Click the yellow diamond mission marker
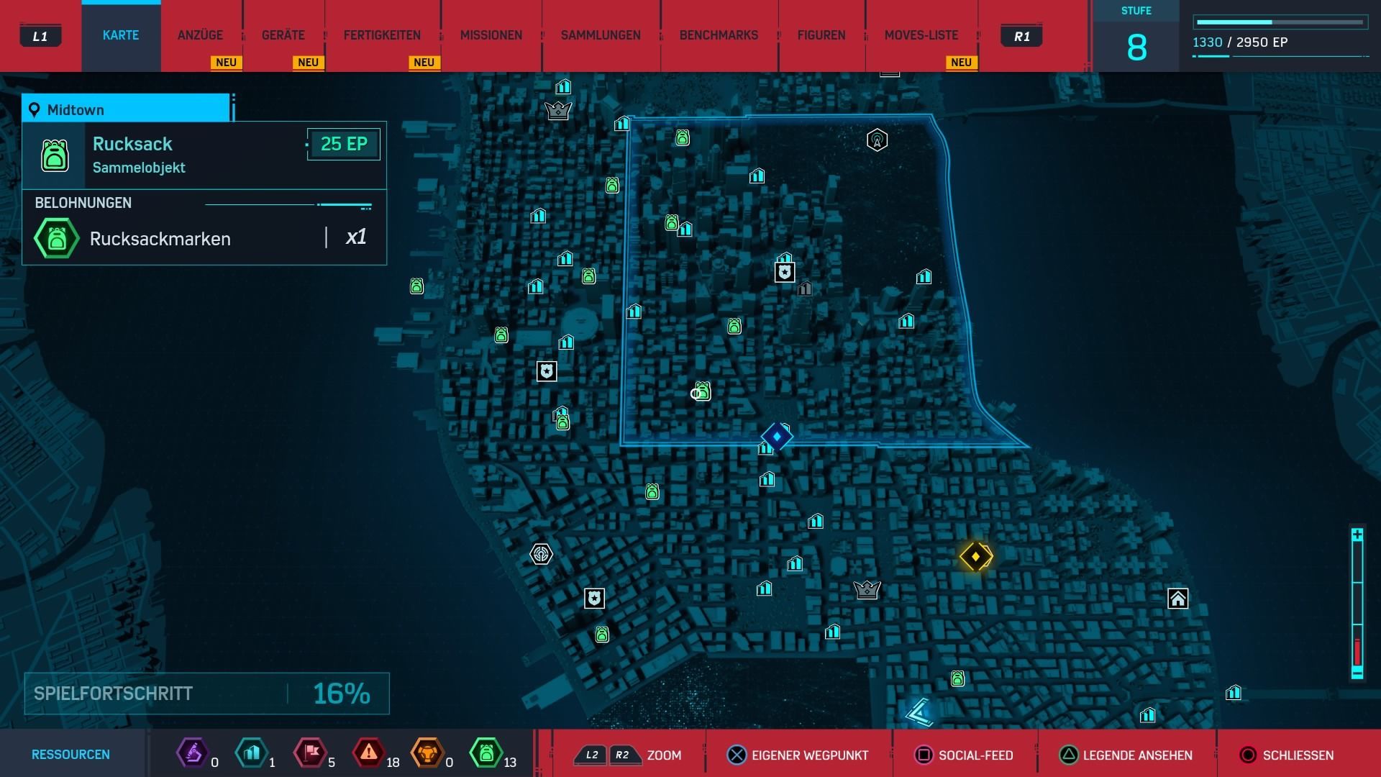Image resolution: width=1381 pixels, height=777 pixels. pos(976,556)
